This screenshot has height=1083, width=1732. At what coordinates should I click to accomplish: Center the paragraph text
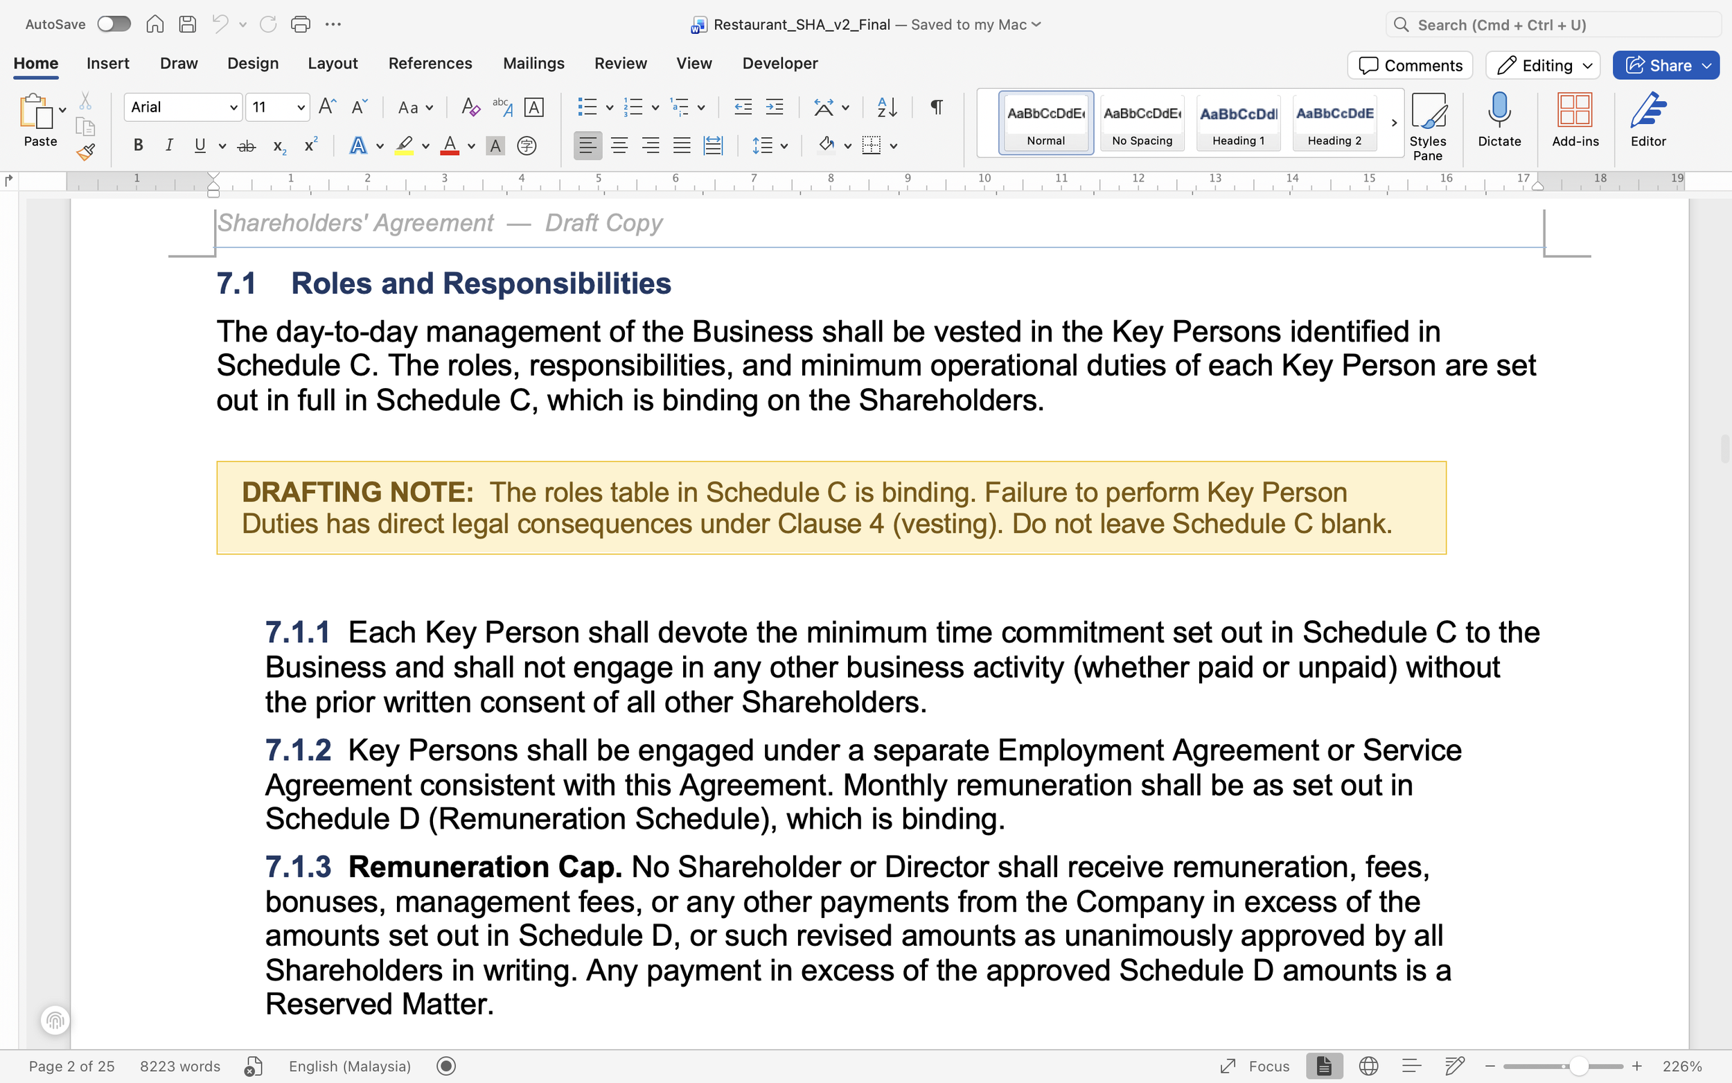(x=619, y=146)
